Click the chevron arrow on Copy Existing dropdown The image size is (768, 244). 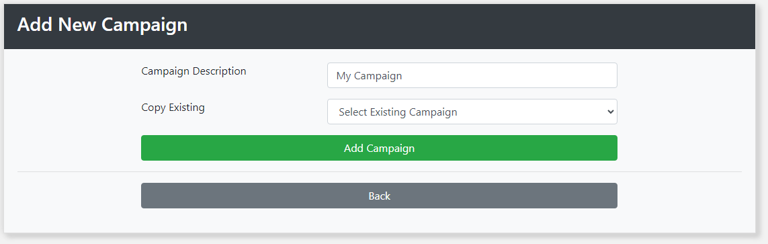pyautogui.click(x=610, y=112)
